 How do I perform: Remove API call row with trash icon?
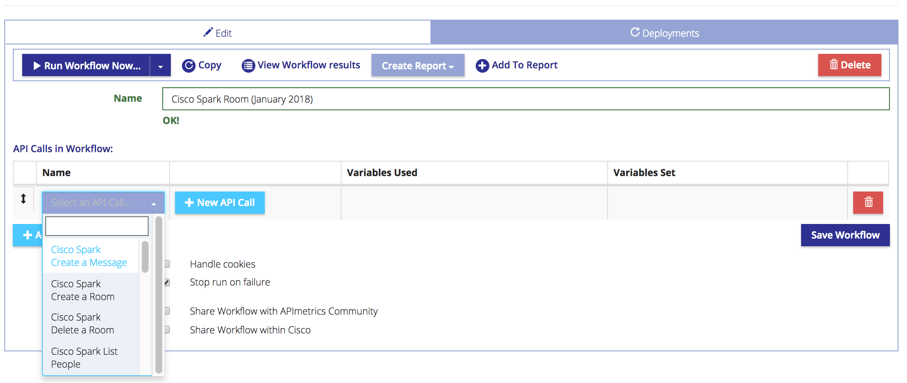868,202
